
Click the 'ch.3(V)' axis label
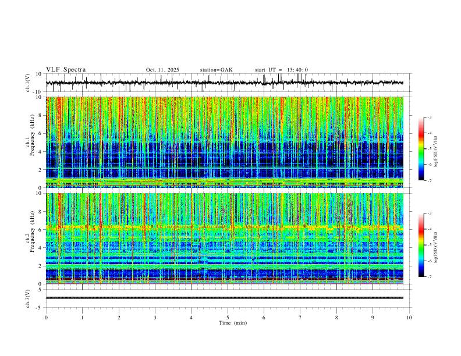tap(28, 298)
